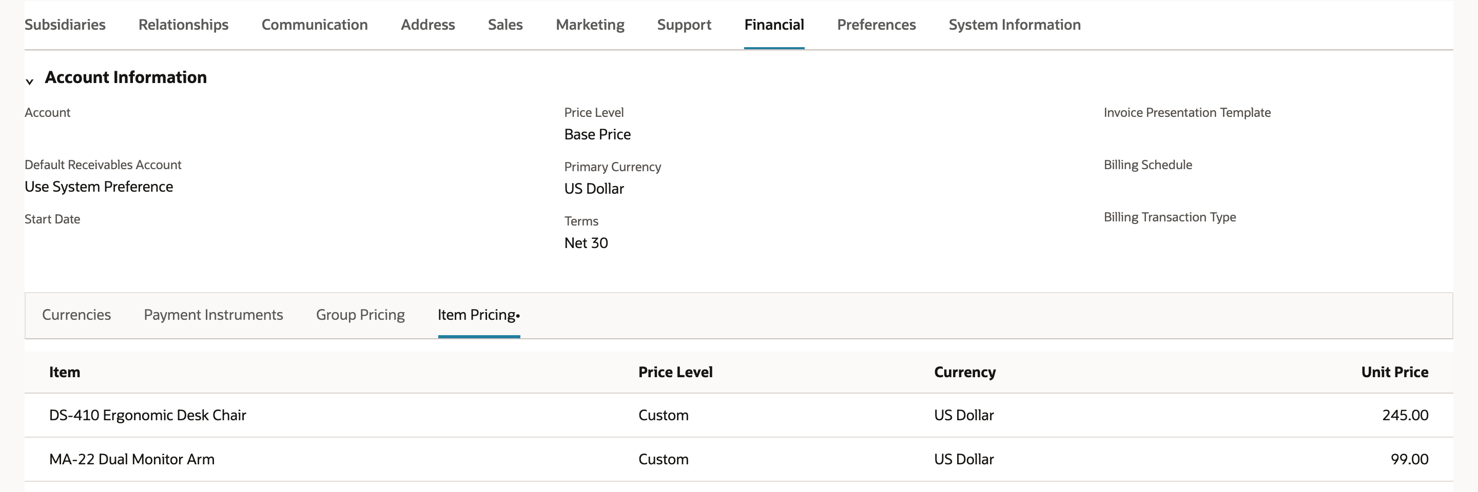Click the Price Level column header
Viewport: 1478px width, 492px height.
click(x=675, y=372)
